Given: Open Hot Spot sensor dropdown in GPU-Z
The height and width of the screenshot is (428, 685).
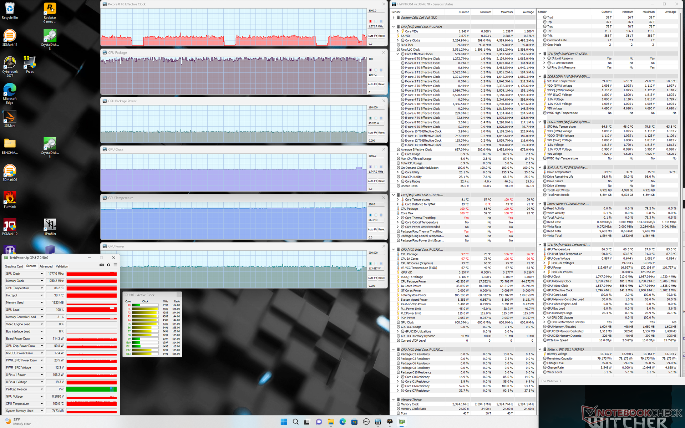Looking at the screenshot, I should [42, 295].
